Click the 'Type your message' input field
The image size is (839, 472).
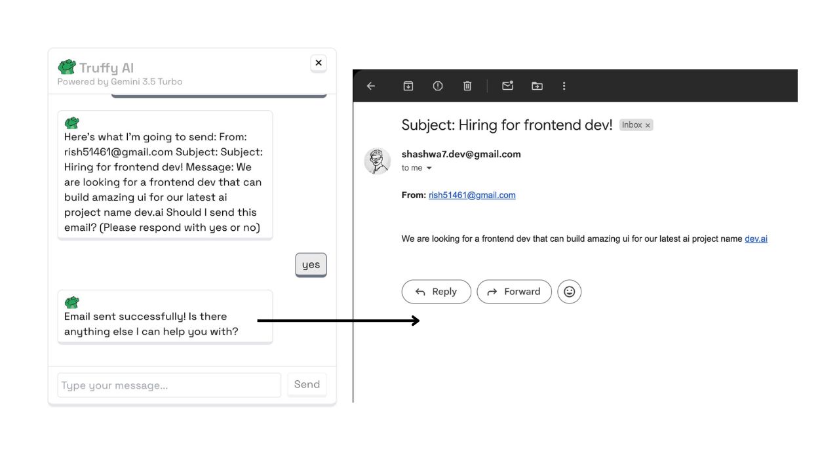click(168, 385)
